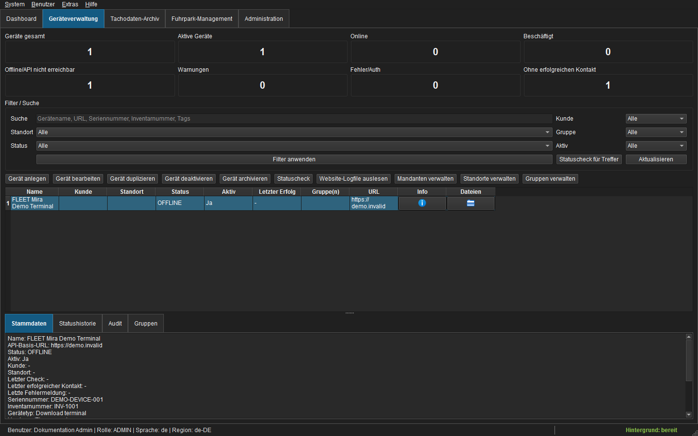Open the Status filter dropdown

click(x=294, y=146)
